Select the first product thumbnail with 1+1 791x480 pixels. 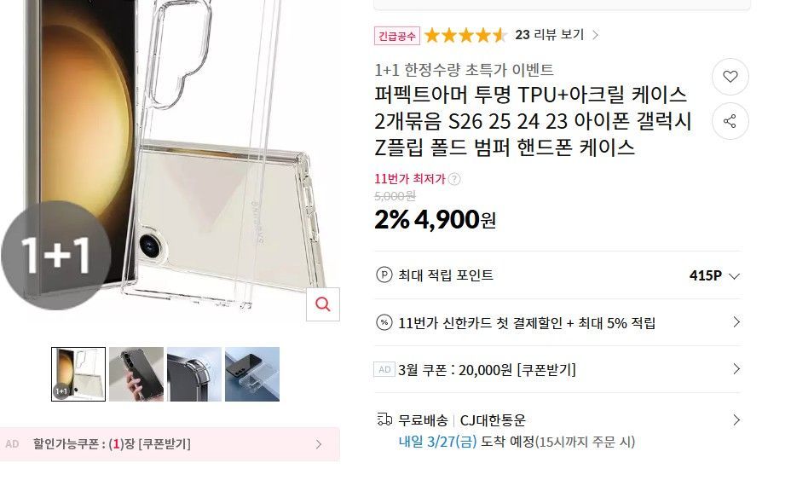(78, 374)
